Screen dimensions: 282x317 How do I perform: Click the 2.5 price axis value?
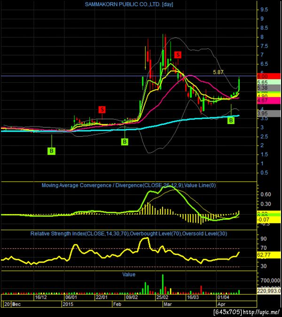pyautogui.click(x=264, y=137)
